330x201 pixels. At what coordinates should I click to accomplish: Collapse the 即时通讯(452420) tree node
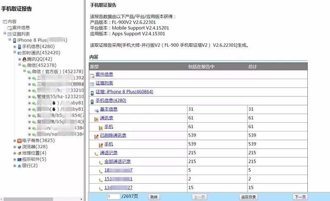click(14, 52)
